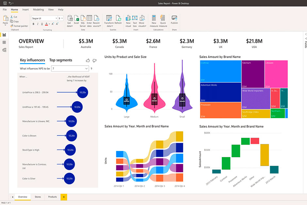Screen dimensions: 307x205
Task: Toggle italic formatting
Action: coord(38,24)
